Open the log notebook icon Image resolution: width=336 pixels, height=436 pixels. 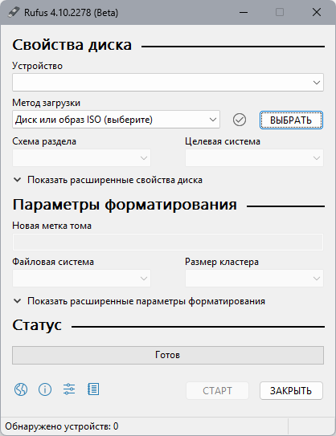pos(93,389)
